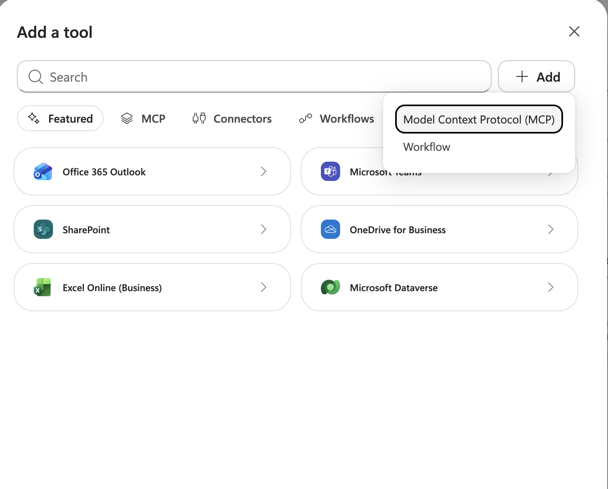Open the Office 365 Outlook label
608x489 pixels.
point(104,172)
